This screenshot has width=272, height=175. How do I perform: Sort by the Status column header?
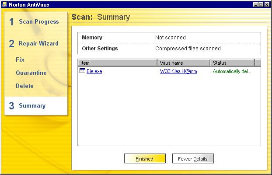[x=232, y=63]
